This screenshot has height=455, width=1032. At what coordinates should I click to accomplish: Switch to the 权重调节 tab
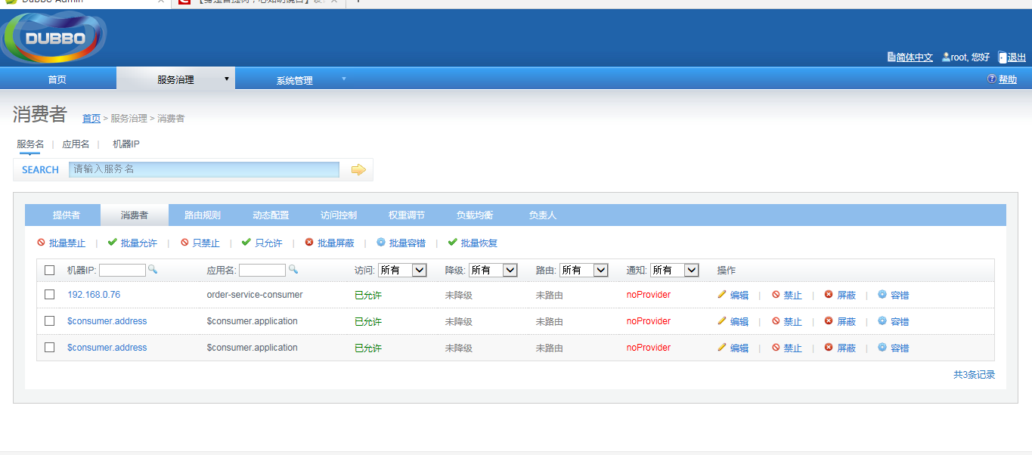pos(407,215)
